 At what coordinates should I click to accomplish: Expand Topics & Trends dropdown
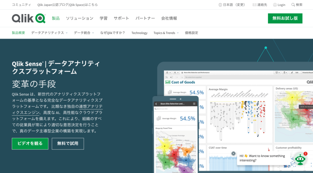[x=178, y=33]
